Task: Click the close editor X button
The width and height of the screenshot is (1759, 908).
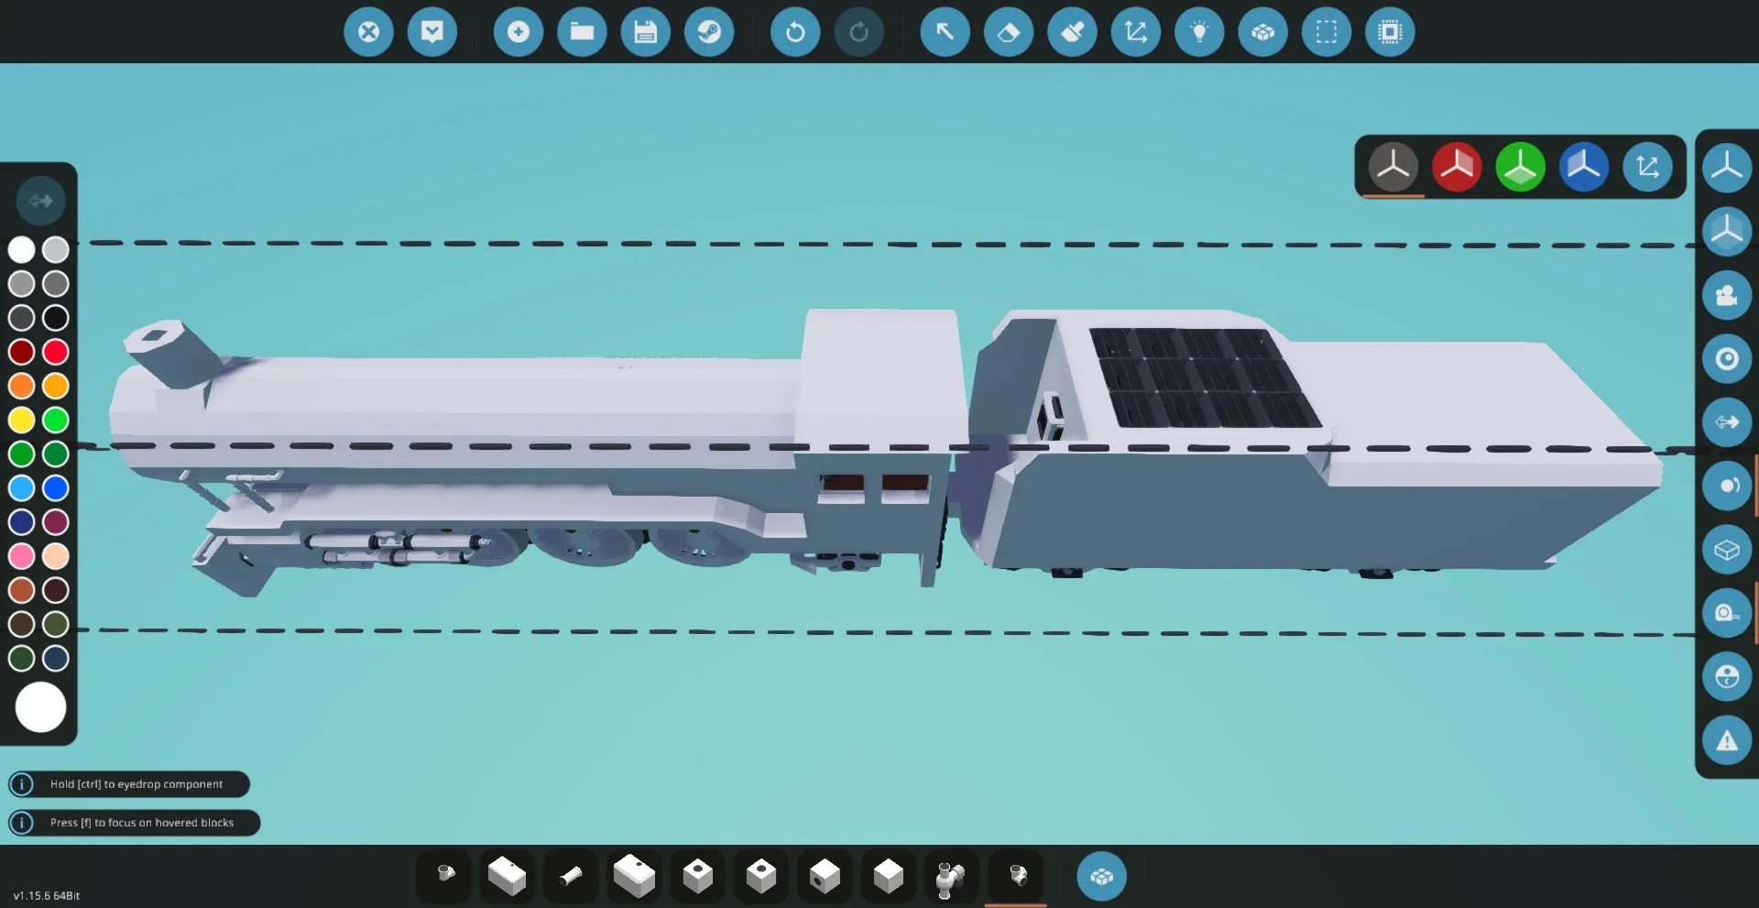Action: tap(368, 32)
